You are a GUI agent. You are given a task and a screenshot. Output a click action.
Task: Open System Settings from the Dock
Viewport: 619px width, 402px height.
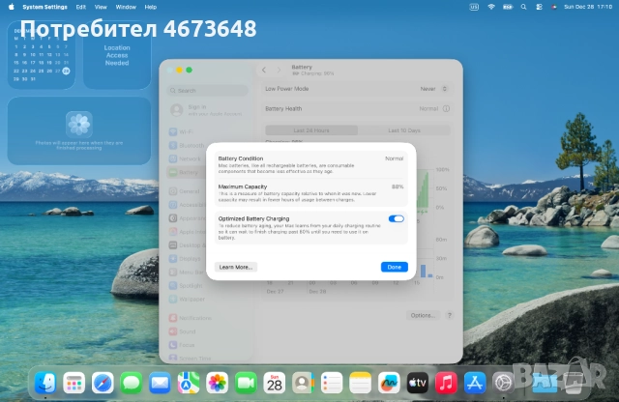tap(503, 383)
